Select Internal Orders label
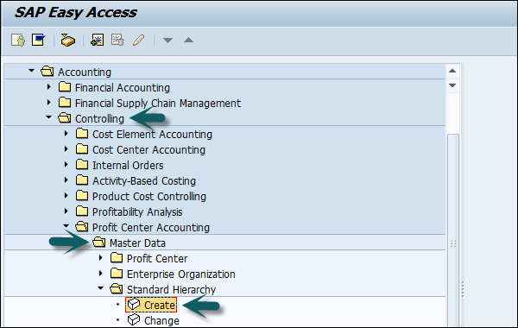Image resolution: width=518 pixels, height=328 pixels. [128, 165]
